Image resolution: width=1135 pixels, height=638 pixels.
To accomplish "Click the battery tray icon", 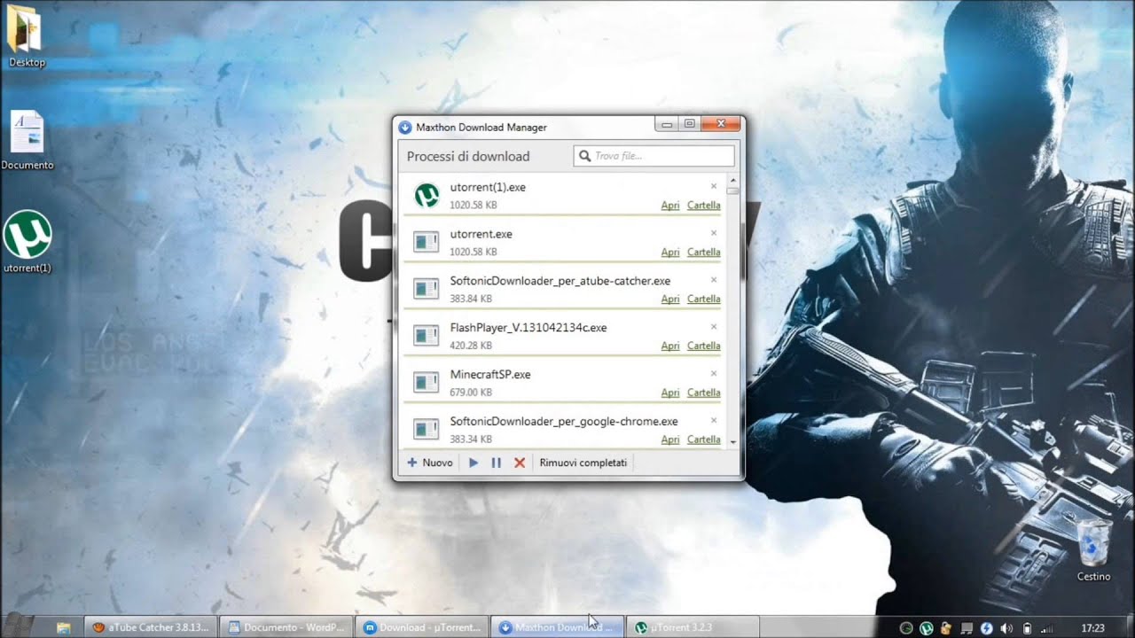I will tap(1028, 628).
